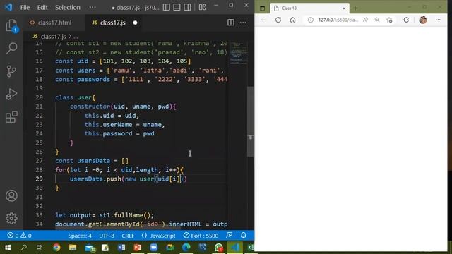Click the unsaved dot on class17.js tab

(135, 23)
